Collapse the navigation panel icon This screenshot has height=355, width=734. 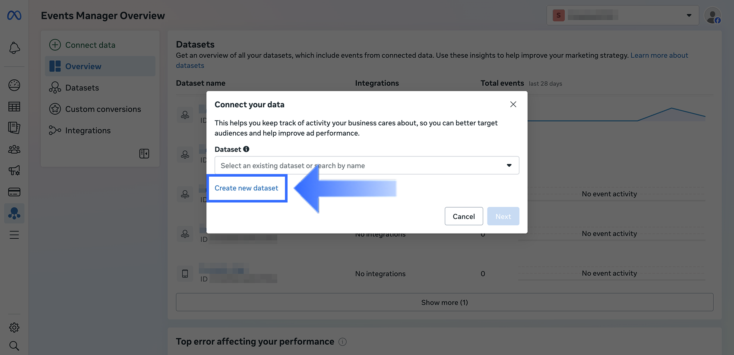point(144,154)
